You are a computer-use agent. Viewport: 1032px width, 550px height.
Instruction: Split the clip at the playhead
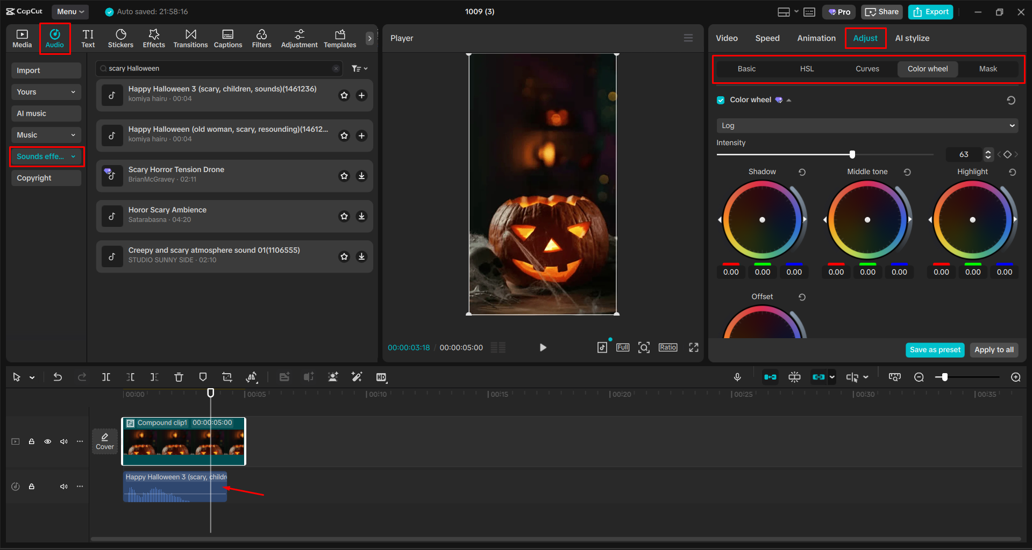pos(106,377)
